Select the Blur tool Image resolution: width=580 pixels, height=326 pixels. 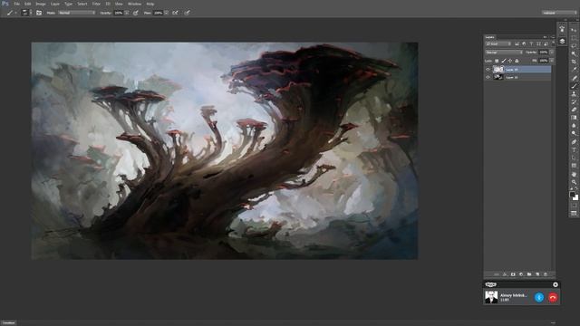[x=574, y=126]
